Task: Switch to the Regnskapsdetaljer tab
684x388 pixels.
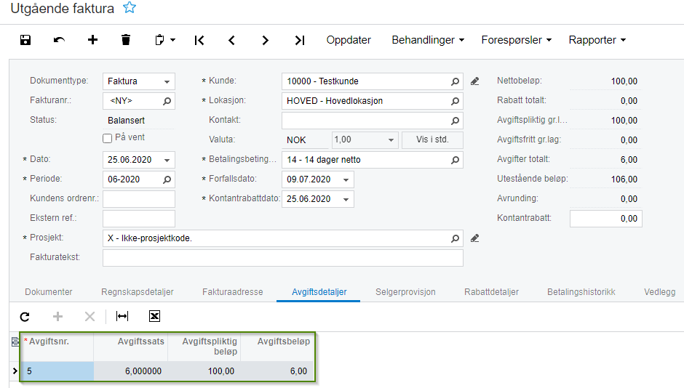Action: pyautogui.click(x=138, y=292)
